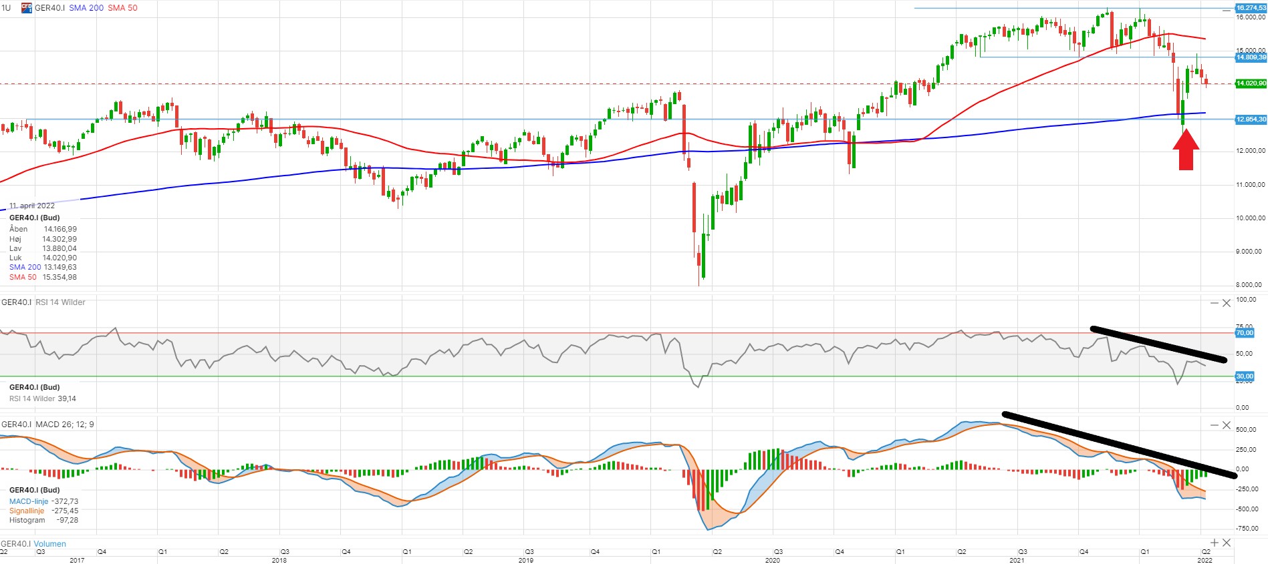Open the 1U timeframe selector

tap(6, 8)
